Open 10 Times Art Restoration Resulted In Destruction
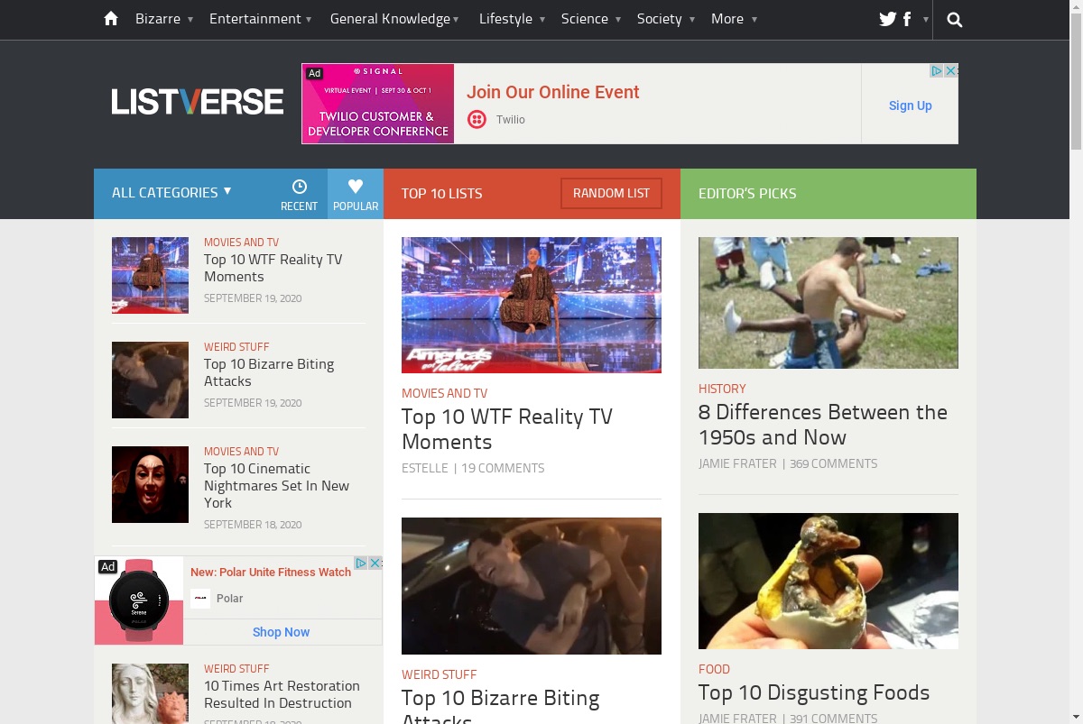 (282, 694)
